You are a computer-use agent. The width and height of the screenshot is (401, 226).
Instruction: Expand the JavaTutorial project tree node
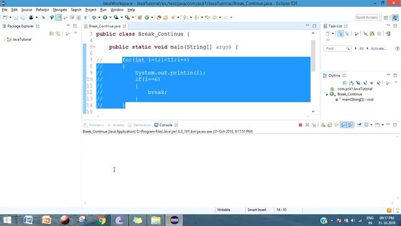point(4,40)
